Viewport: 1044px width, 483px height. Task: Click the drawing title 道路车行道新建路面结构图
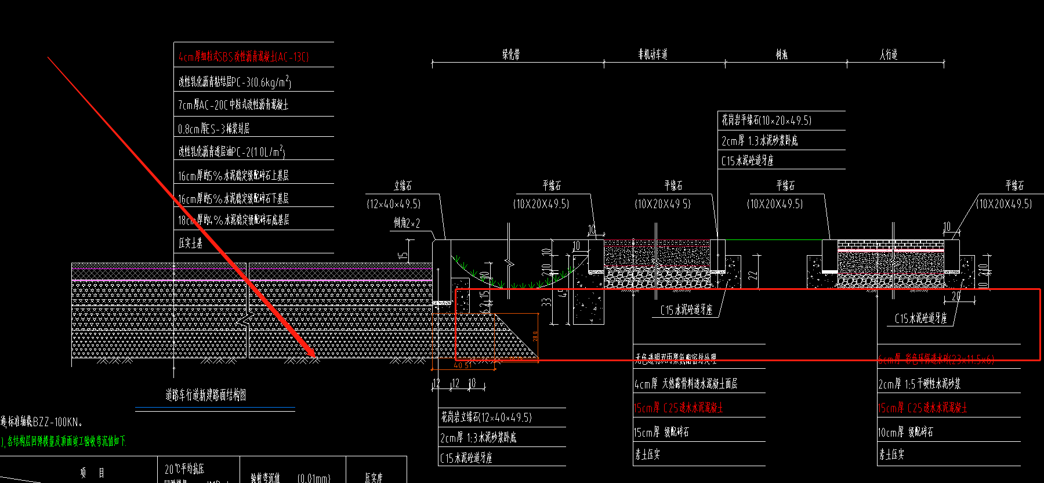pyautogui.click(x=206, y=395)
